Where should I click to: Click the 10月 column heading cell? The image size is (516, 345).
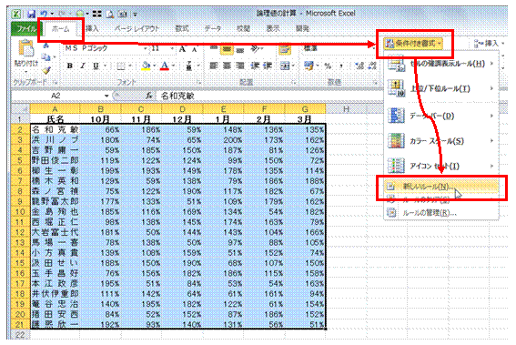(100, 119)
